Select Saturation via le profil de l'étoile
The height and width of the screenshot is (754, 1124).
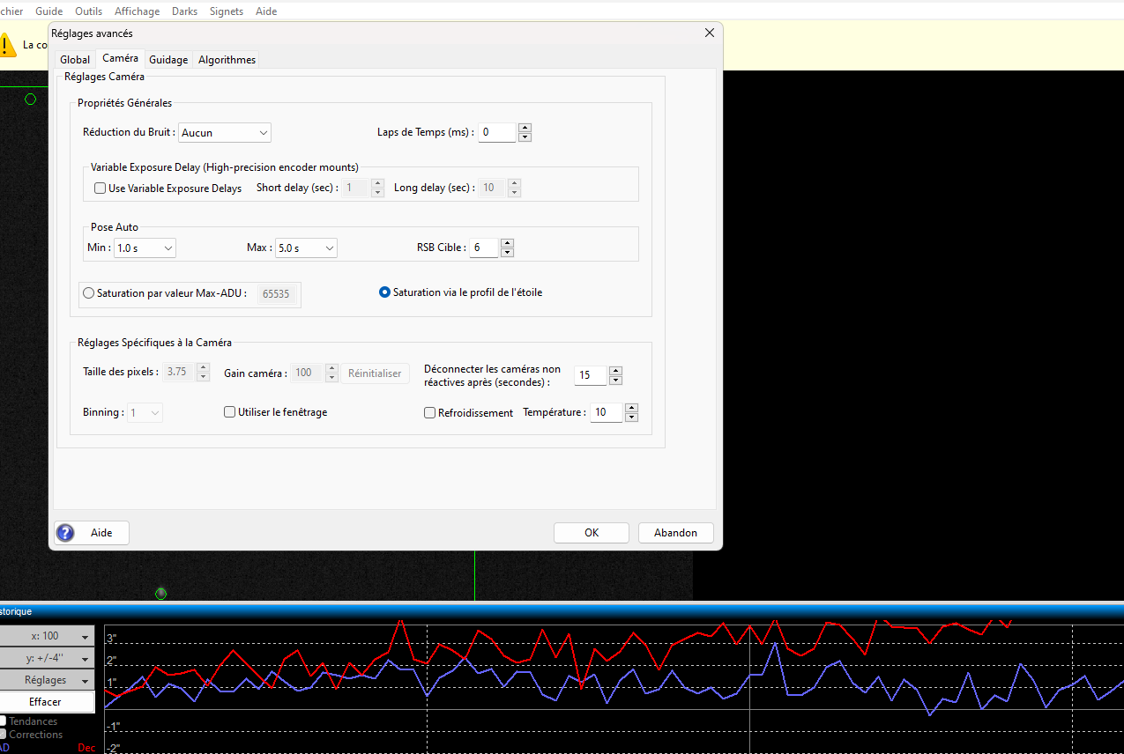[x=384, y=292]
